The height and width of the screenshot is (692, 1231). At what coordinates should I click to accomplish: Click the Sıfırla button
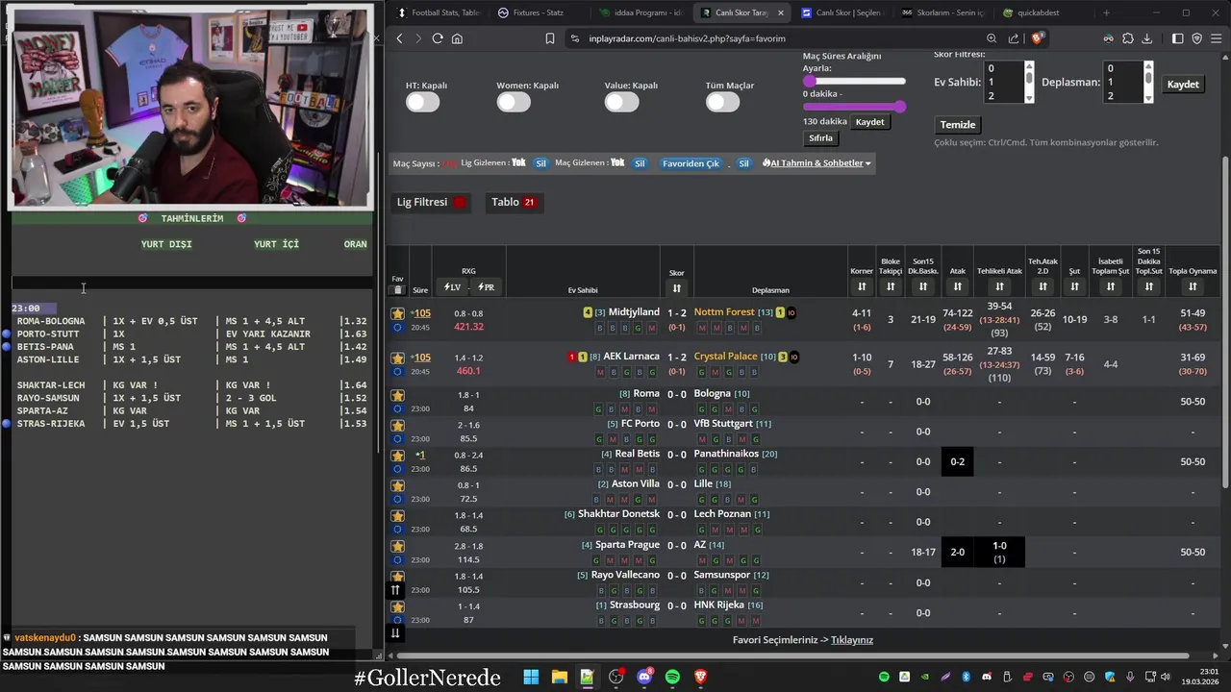[x=820, y=138]
